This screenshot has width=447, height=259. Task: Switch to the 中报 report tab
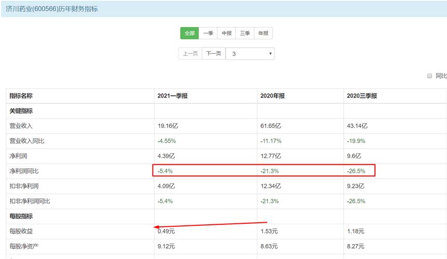coord(227,33)
